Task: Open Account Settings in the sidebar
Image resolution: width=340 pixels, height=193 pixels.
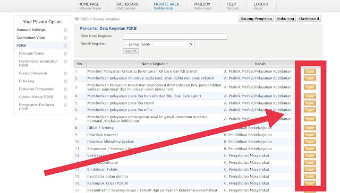Action: tap(31, 30)
